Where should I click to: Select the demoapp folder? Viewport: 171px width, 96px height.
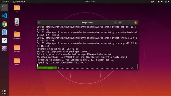pos(17,35)
